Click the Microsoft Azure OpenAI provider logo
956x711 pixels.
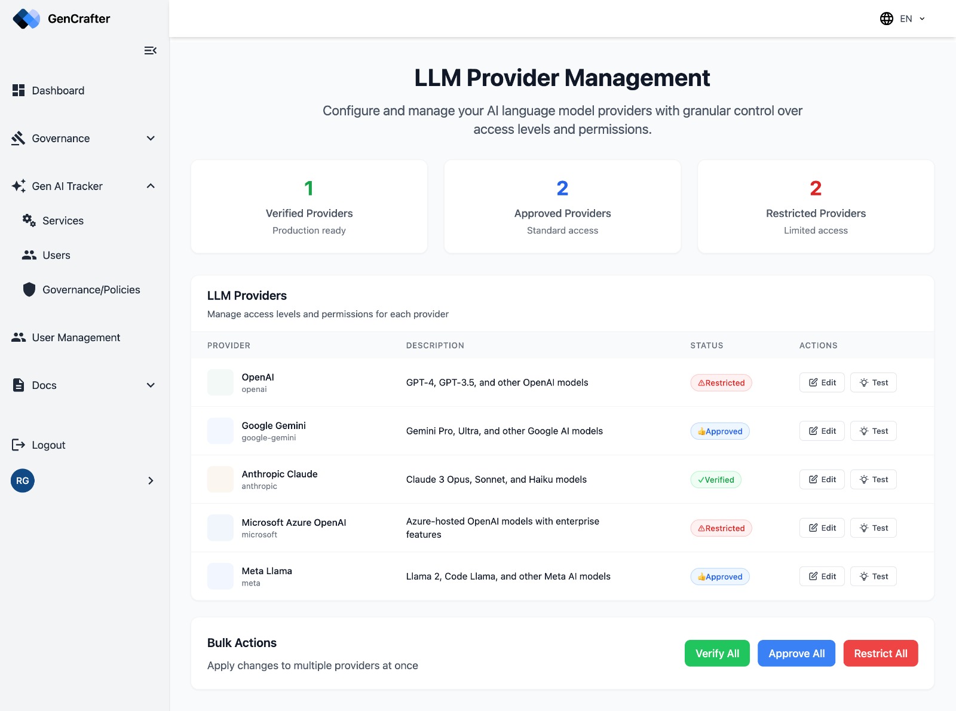(220, 528)
